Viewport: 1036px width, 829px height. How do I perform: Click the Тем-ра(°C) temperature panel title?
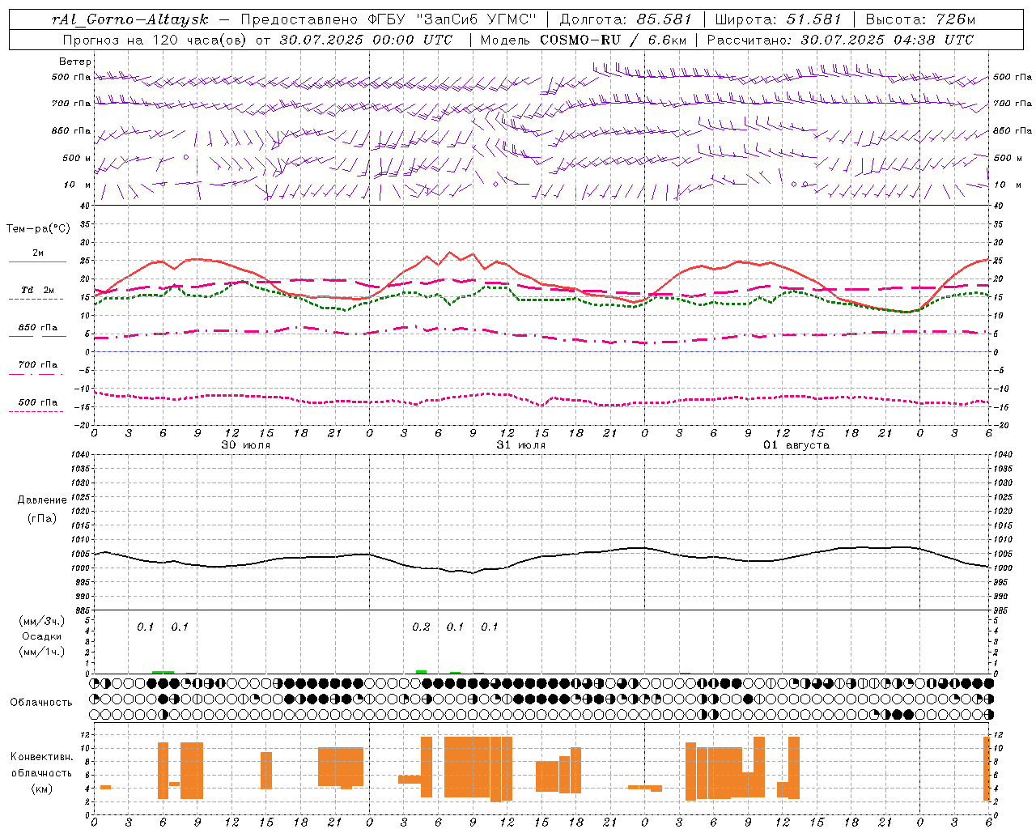(x=38, y=229)
